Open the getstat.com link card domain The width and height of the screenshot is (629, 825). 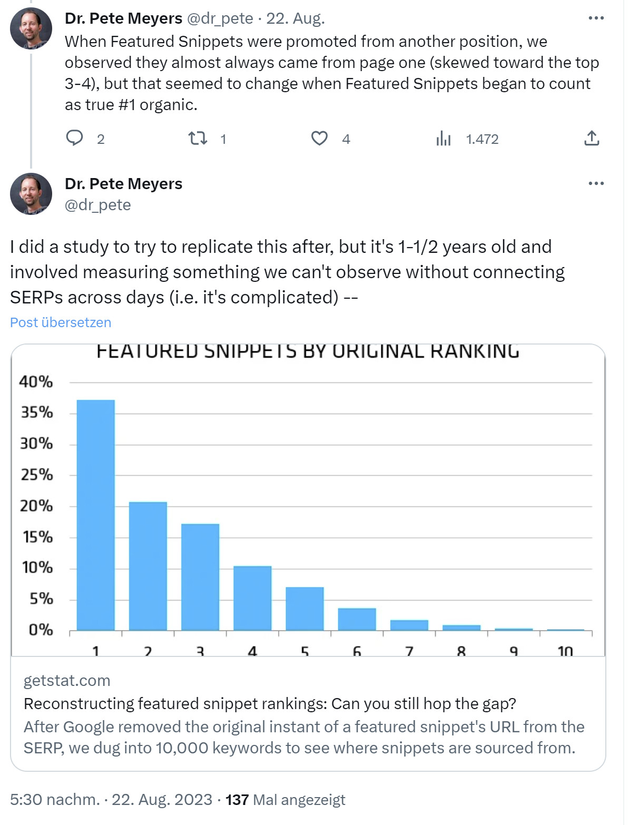tap(67, 681)
